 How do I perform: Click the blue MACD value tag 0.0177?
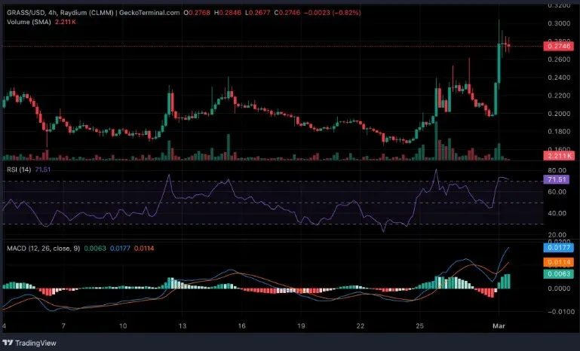(558, 247)
